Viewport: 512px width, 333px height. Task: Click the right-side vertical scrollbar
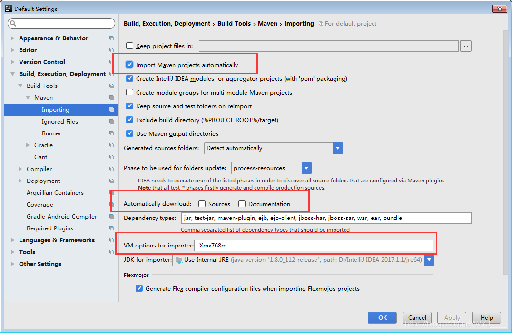pos(506,153)
